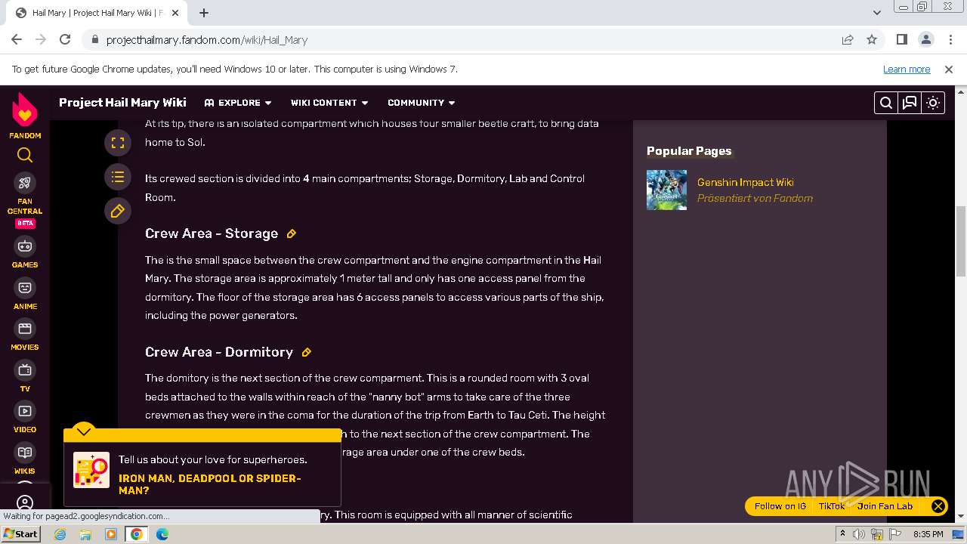The width and height of the screenshot is (967, 544).
Task: Open the Anime icon in sidebar
Action: coord(25,288)
